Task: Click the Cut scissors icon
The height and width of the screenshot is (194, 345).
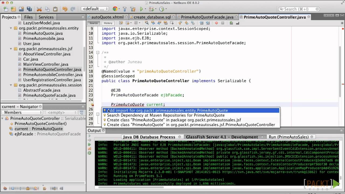Action: (39, 9)
